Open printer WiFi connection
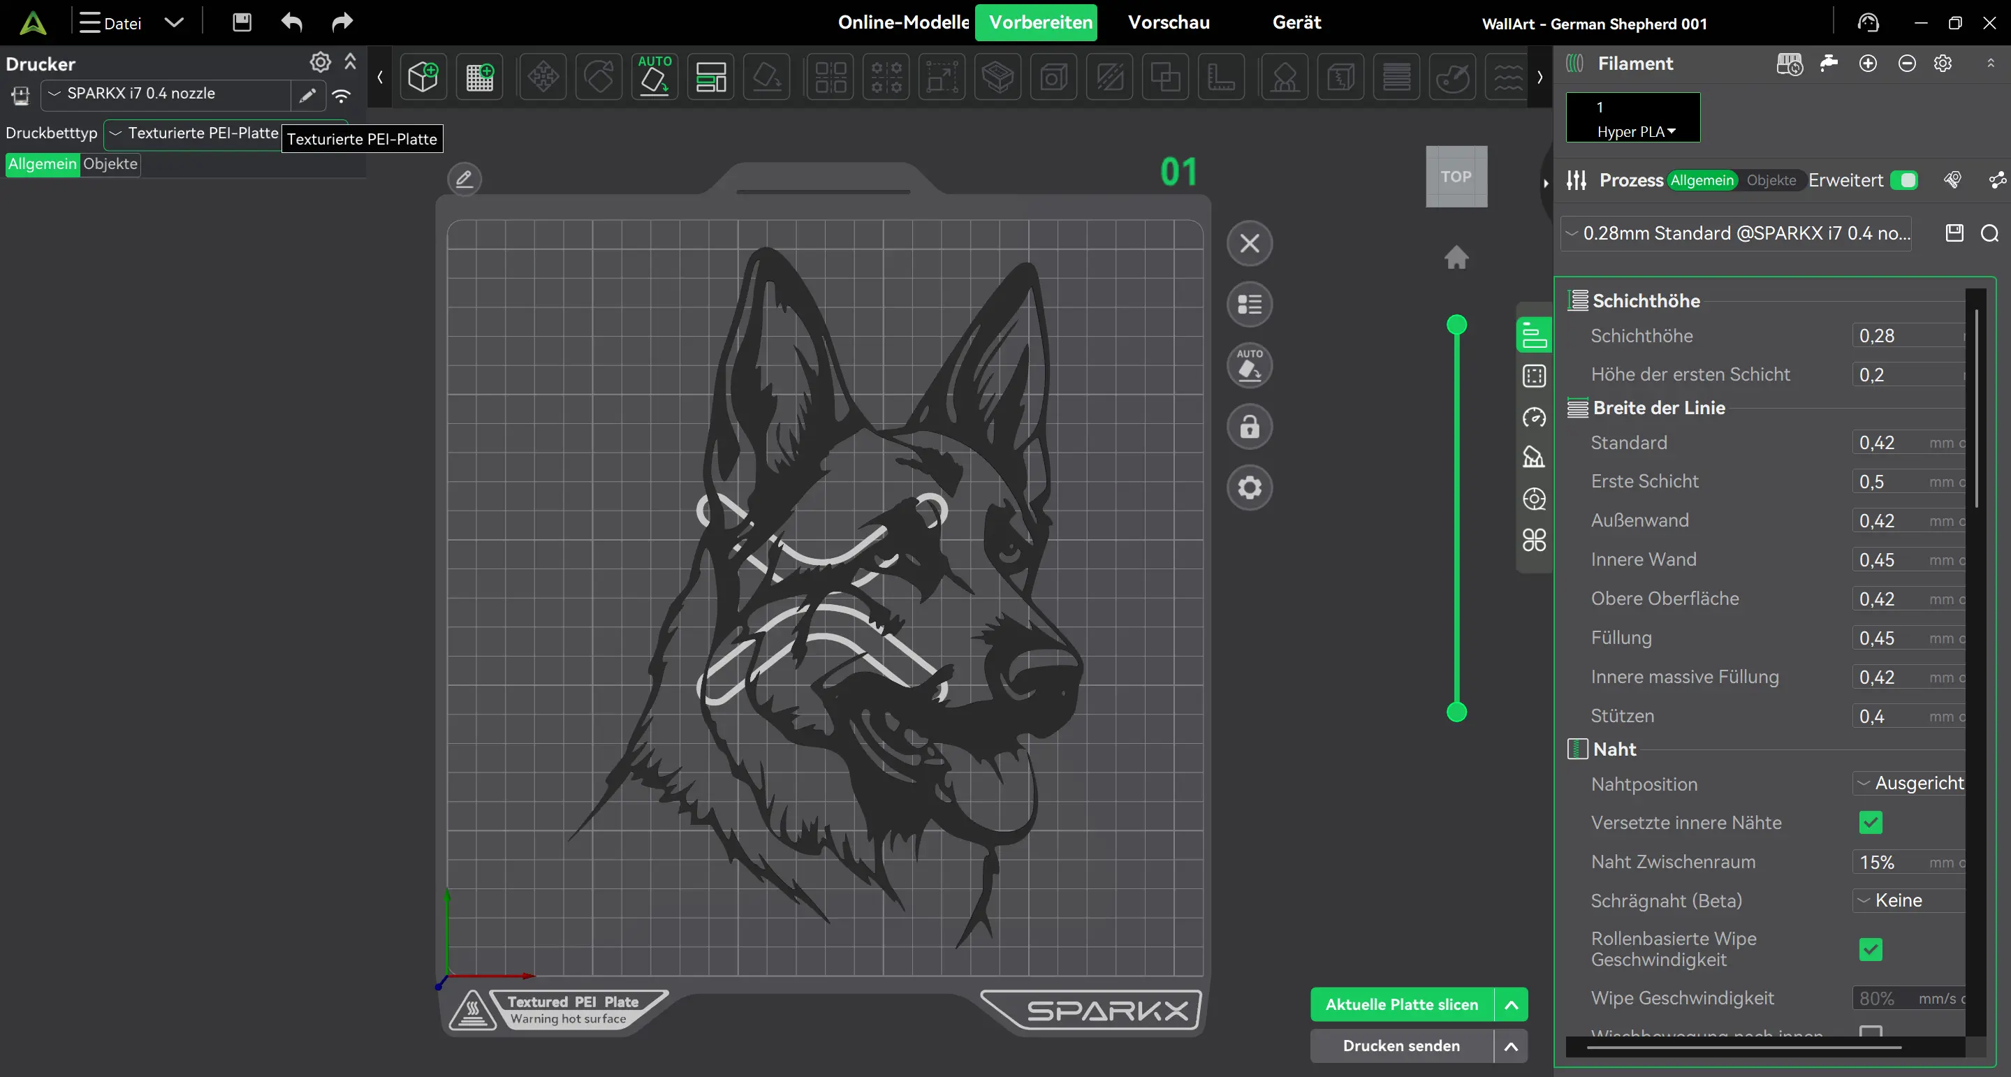The width and height of the screenshot is (2011, 1077). coord(341,95)
